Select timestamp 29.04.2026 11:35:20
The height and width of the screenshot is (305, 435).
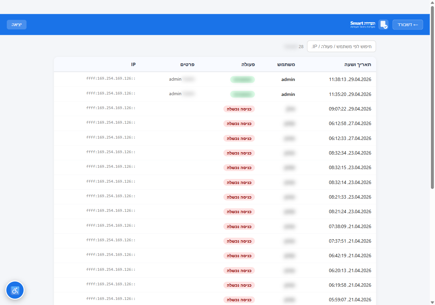click(350, 94)
